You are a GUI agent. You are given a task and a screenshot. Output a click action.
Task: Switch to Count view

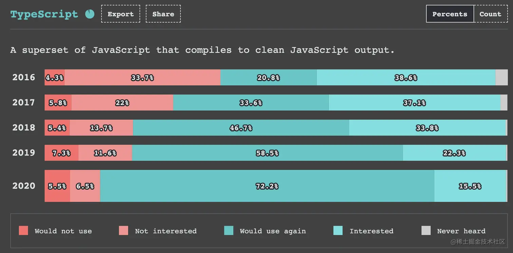pyautogui.click(x=490, y=14)
